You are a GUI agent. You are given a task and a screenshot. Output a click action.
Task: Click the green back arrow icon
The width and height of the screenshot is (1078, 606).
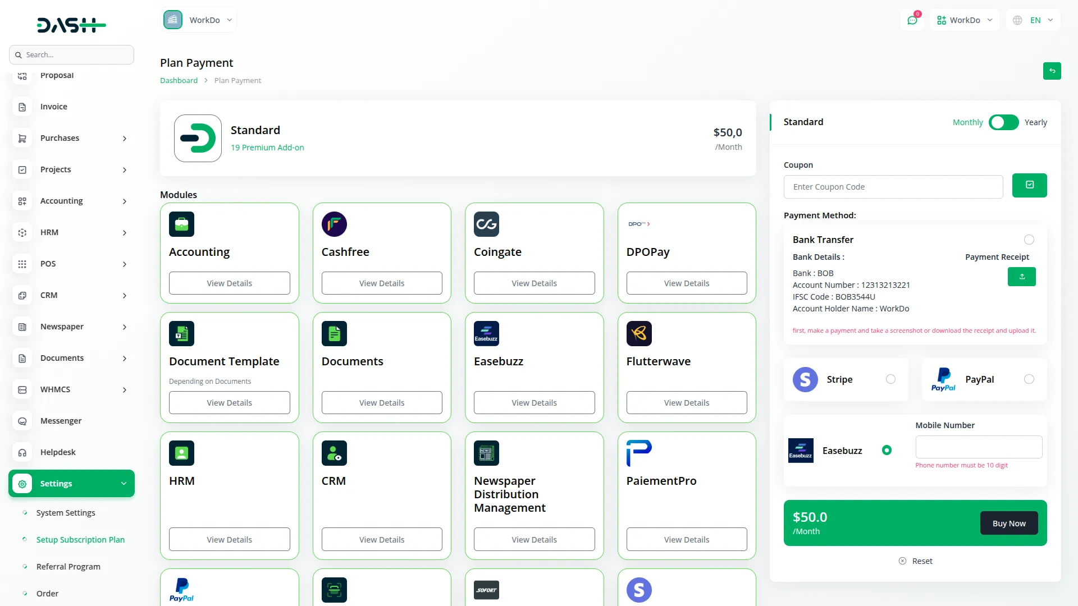point(1052,71)
